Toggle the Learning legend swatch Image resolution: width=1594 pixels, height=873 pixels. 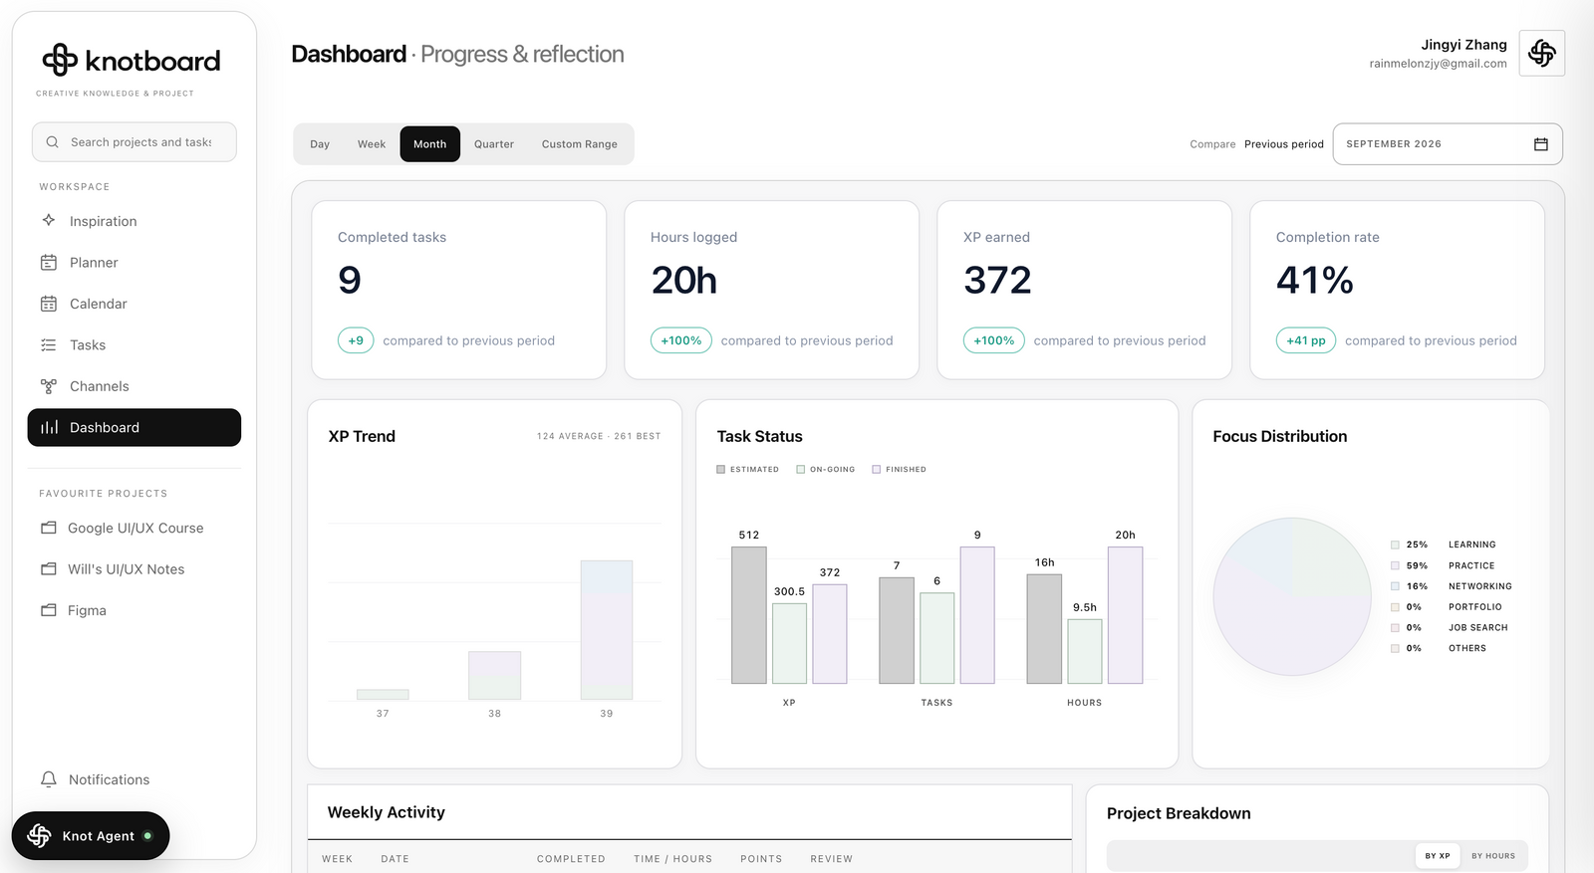(1395, 545)
